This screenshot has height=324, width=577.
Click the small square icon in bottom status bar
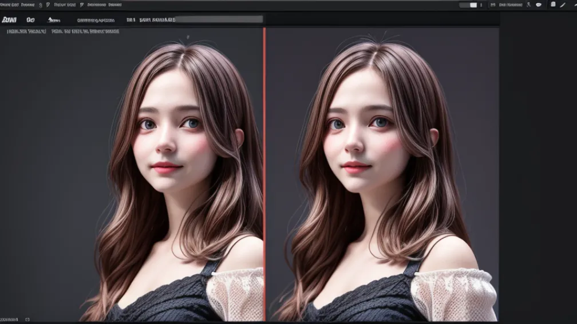[27, 319]
